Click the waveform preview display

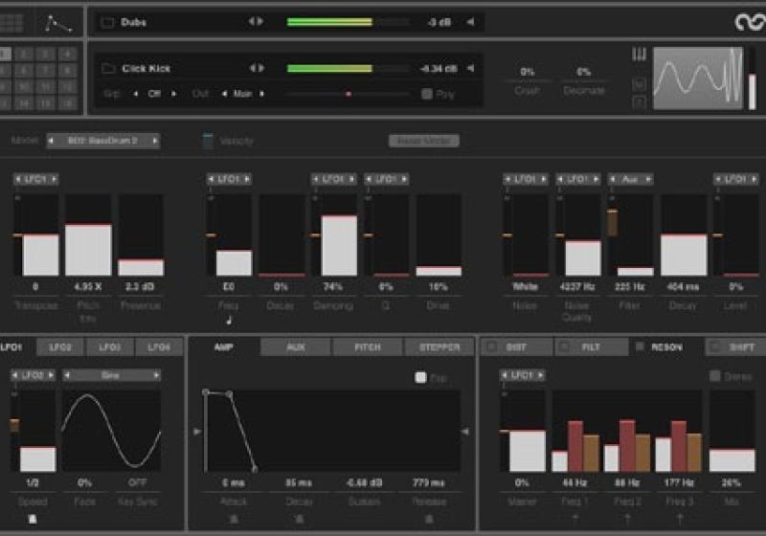click(x=699, y=78)
